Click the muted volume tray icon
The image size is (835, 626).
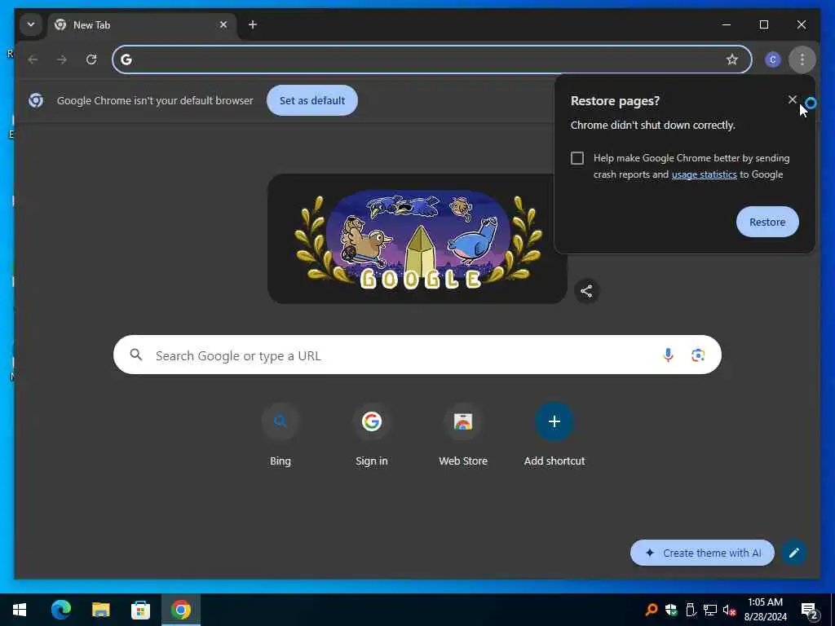point(729,610)
